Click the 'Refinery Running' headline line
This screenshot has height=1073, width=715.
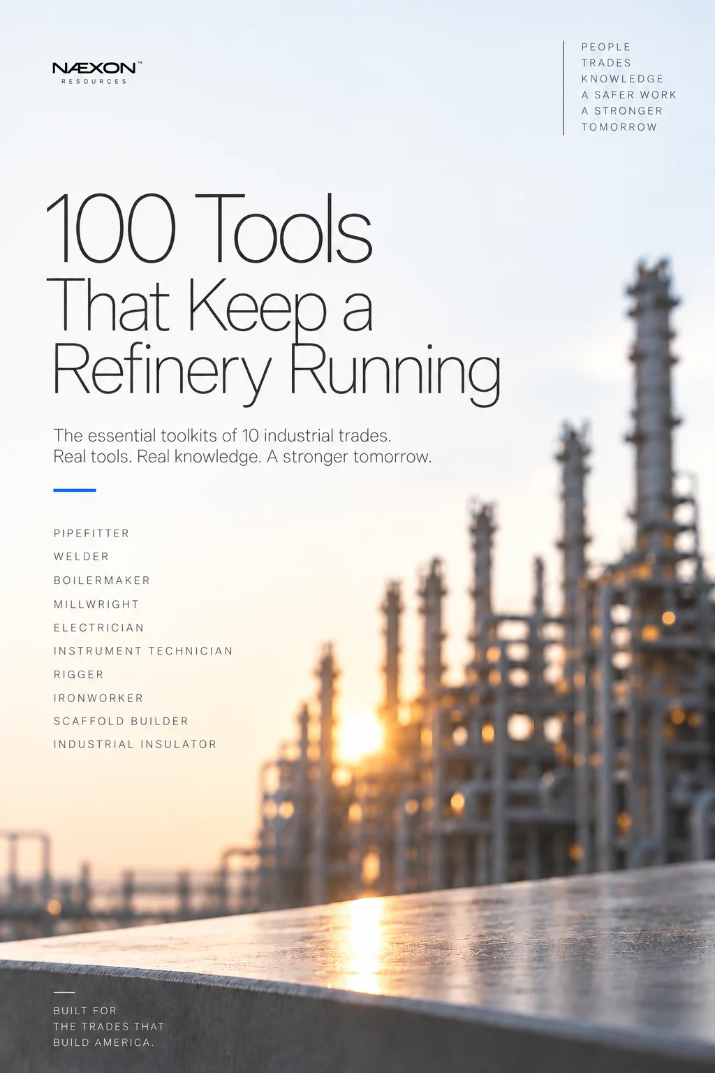click(277, 373)
